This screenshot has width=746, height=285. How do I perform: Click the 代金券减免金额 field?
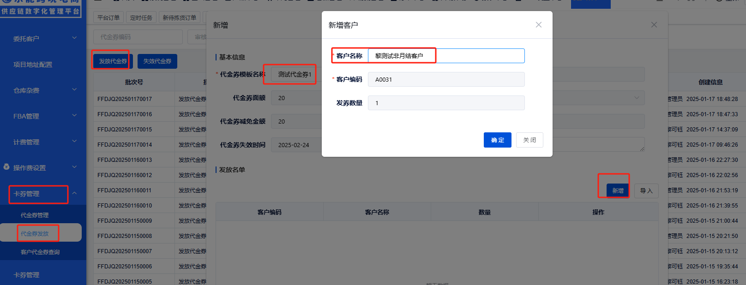[296, 121]
